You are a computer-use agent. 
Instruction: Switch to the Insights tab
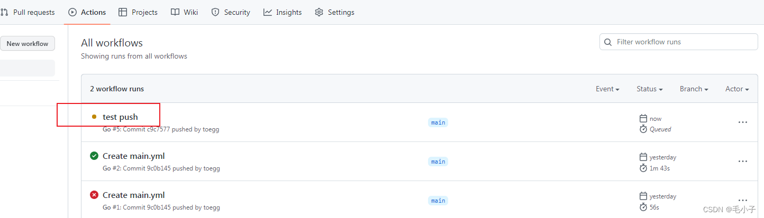click(283, 12)
